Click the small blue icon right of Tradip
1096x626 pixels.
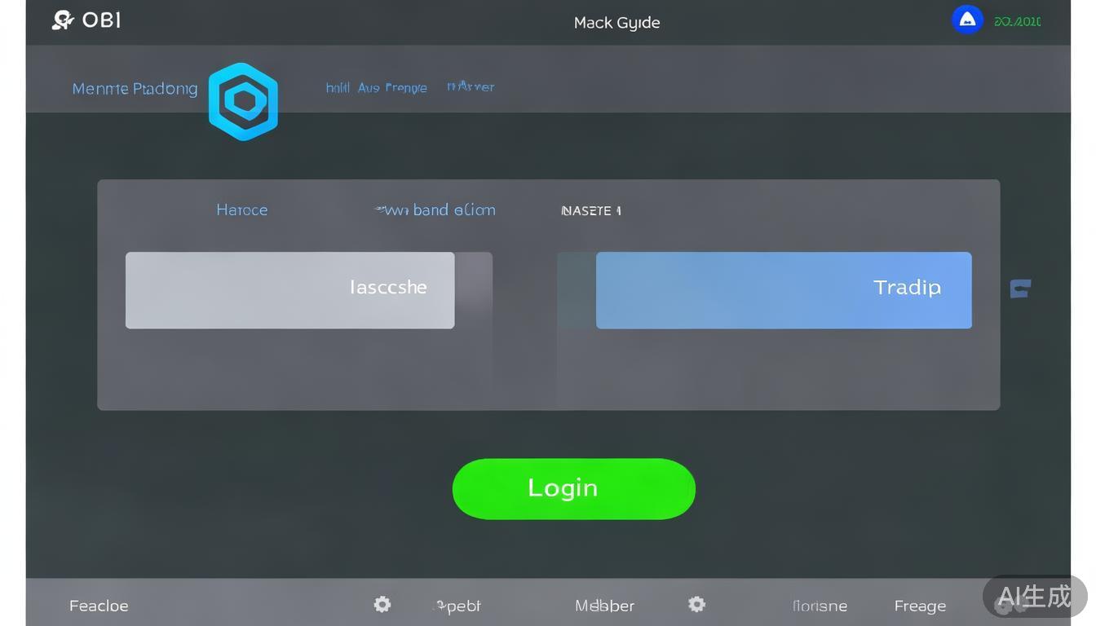(x=1020, y=289)
